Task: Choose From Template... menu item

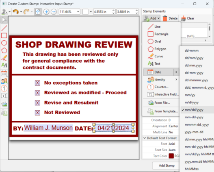Action: click(161, 111)
